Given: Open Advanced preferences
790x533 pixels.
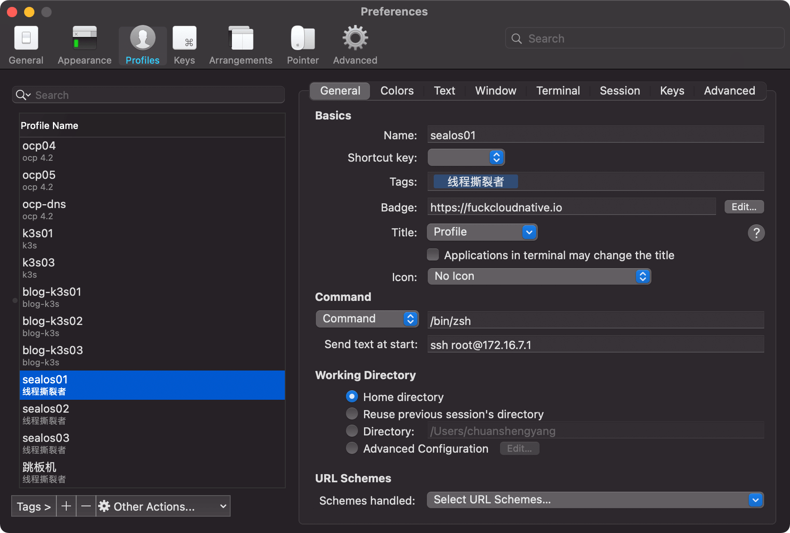Looking at the screenshot, I should click(x=354, y=44).
